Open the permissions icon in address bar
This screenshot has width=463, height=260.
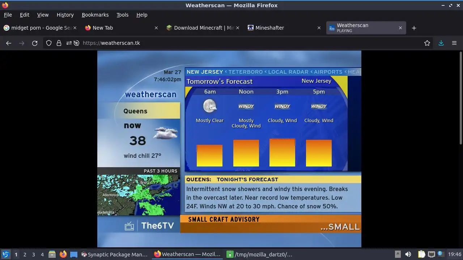point(69,43)
